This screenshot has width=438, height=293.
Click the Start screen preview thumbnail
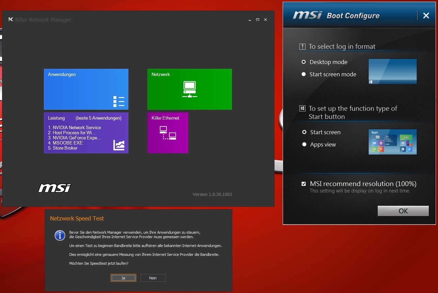(x=393, y=142)
